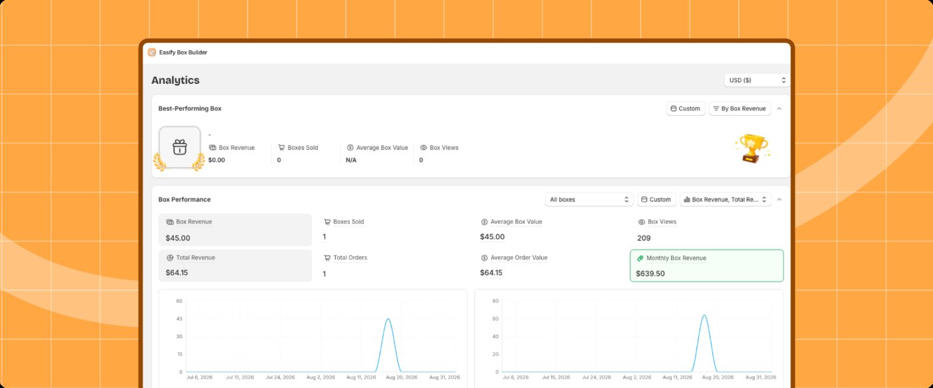Click the N/A Average Box Value text

click(351, 160)
